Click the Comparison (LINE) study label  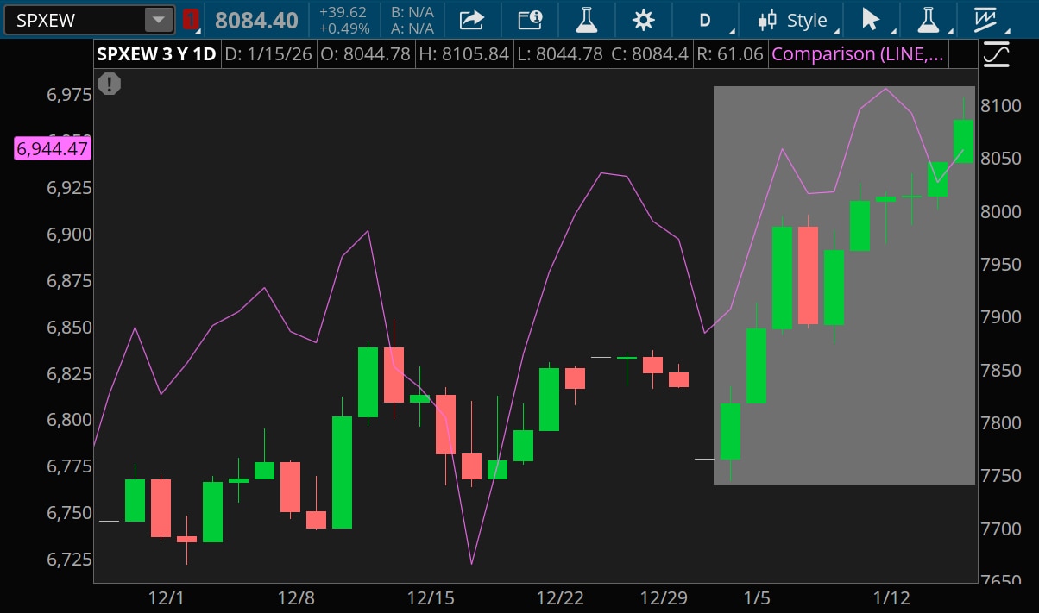(x=857, y=54)
